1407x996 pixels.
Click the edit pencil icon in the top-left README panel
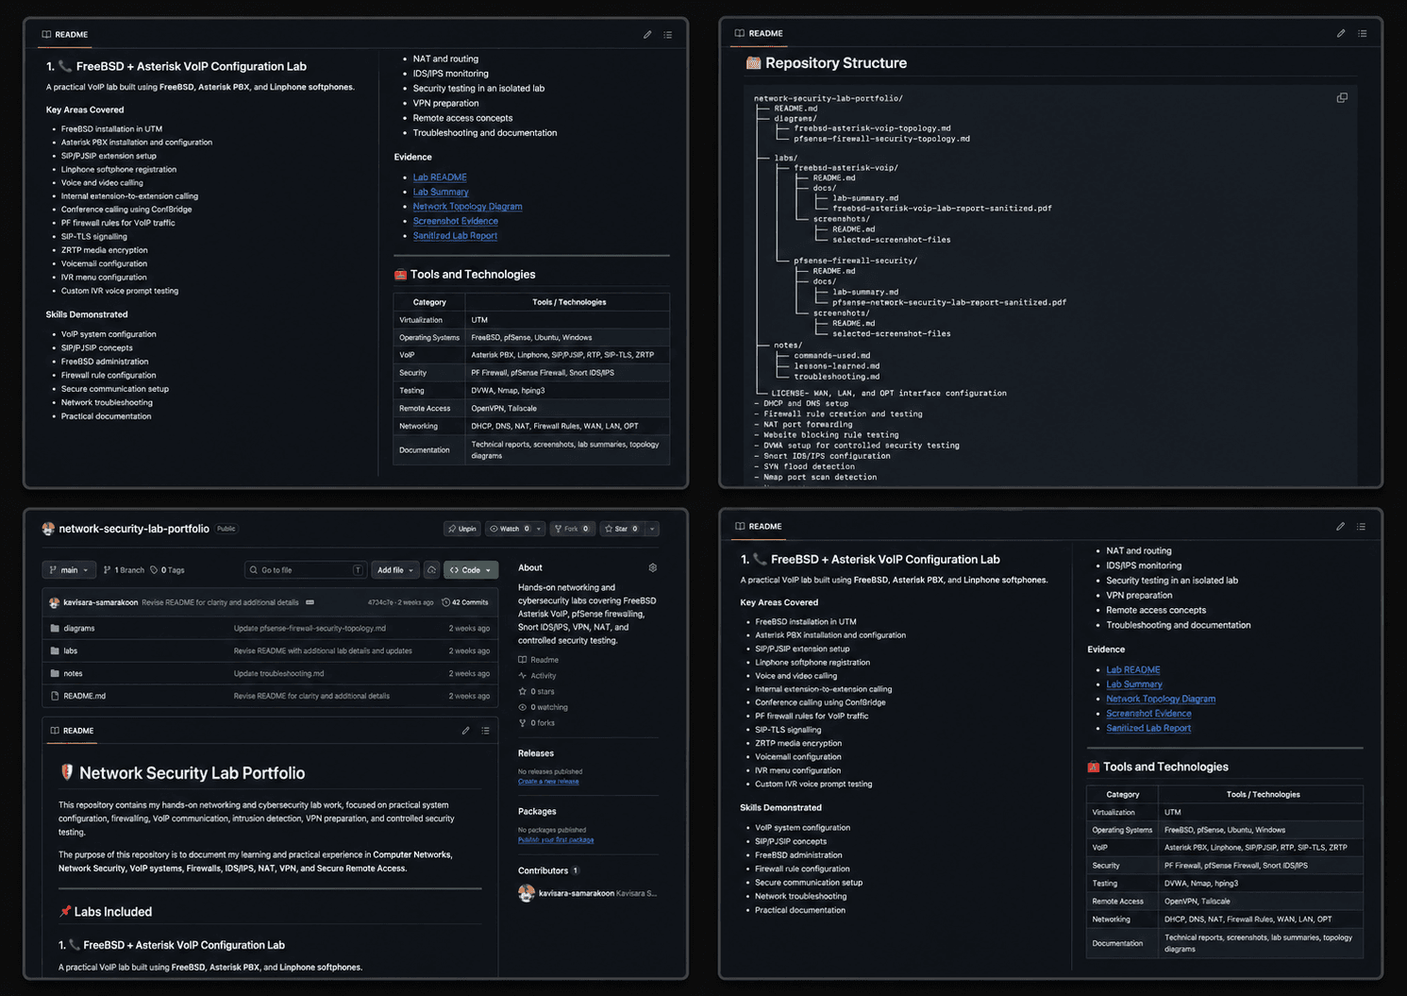(x=647, y=35)
